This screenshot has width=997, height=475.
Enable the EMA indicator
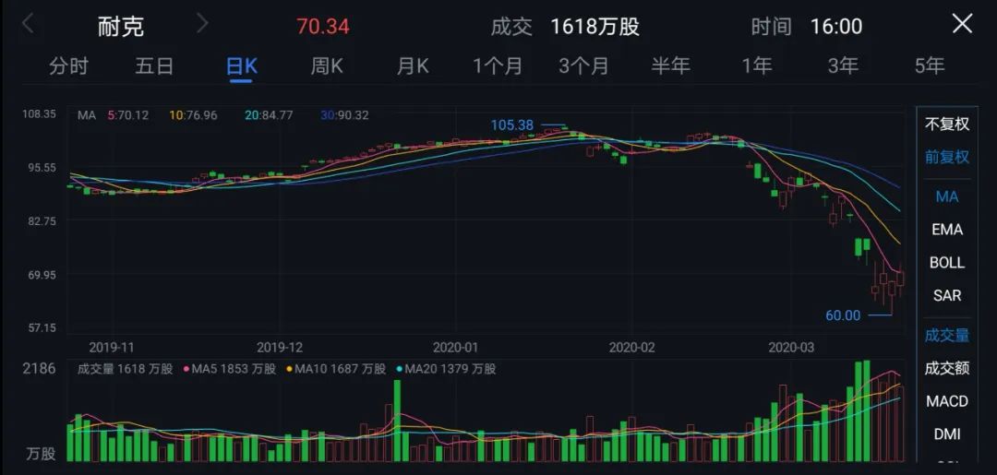click(x=947, y=230)
